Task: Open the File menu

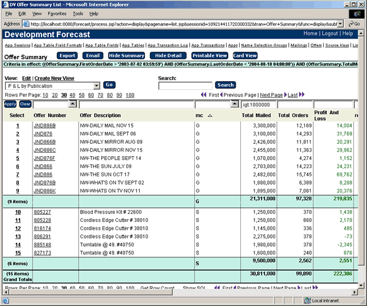Action: [x=8, y=14]
